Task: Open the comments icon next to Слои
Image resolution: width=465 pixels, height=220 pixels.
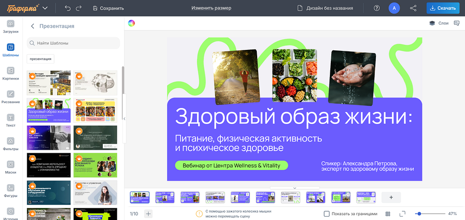Action: pos(456,23)
